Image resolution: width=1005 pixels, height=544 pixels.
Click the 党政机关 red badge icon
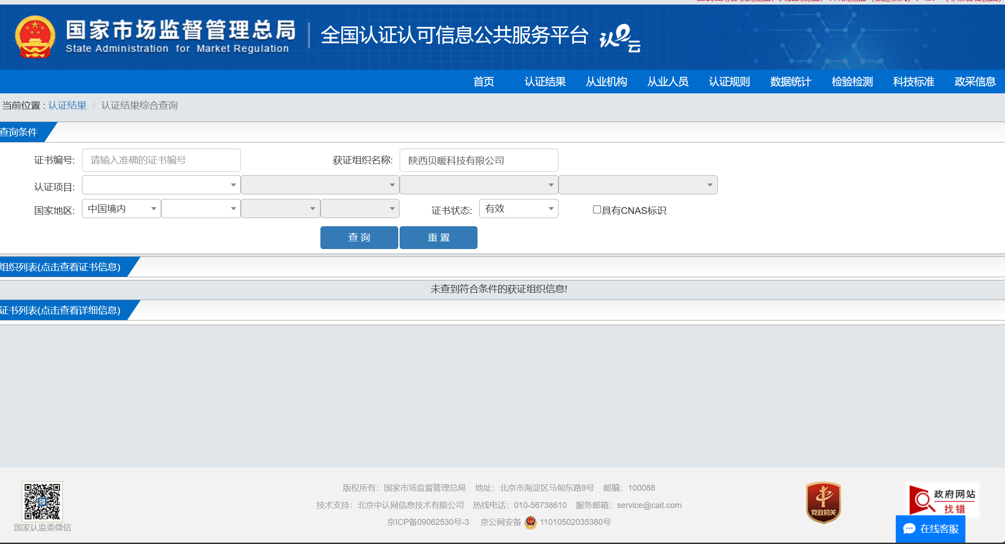click(823, 503)
